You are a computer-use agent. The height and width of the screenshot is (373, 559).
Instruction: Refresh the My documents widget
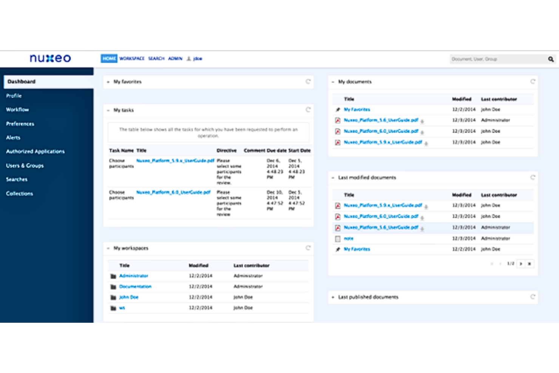pyautogui.click(x=533, y=82)
